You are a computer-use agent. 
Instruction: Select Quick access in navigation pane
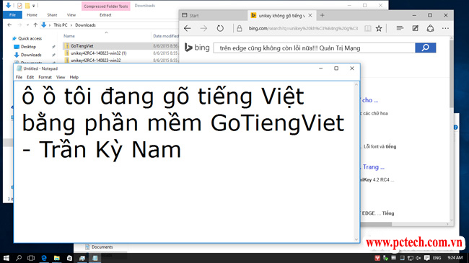[x=30, y=39]
